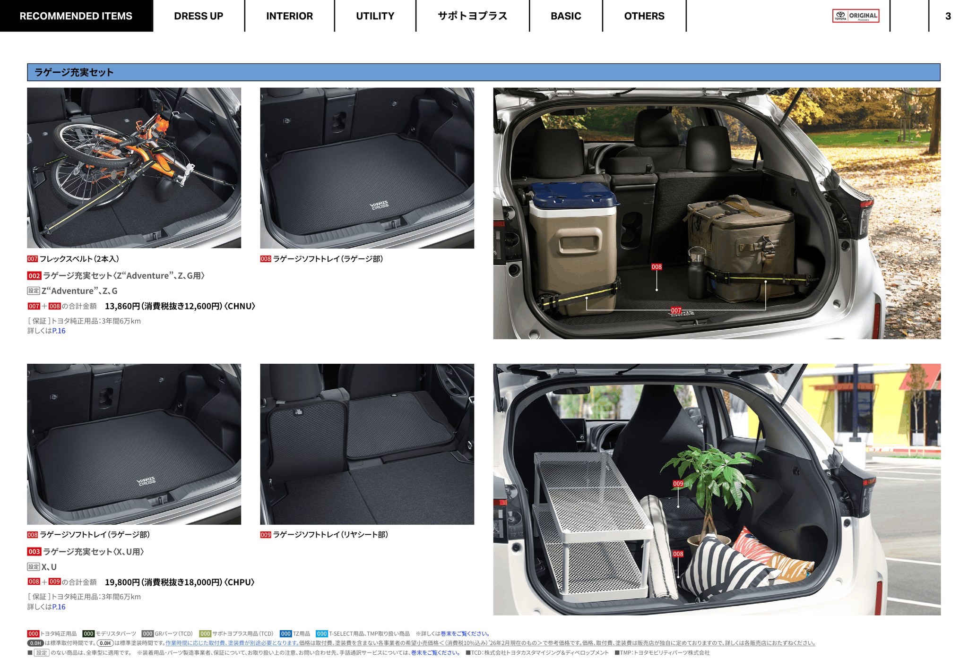Select the BASIC tab
Viewport: 968px width, 667px height.
(566, 16)
